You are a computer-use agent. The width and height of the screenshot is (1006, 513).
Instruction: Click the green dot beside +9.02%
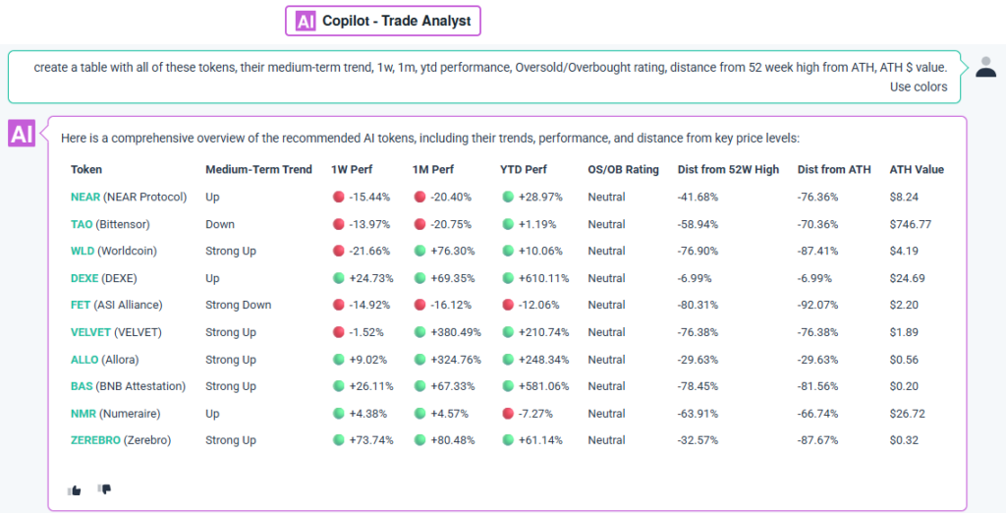339,360
